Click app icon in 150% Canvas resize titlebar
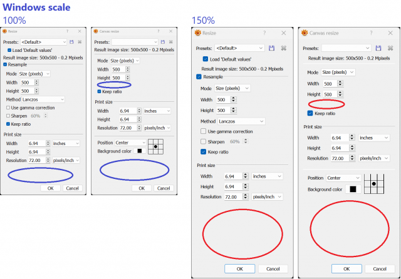 tap(305, 33)
